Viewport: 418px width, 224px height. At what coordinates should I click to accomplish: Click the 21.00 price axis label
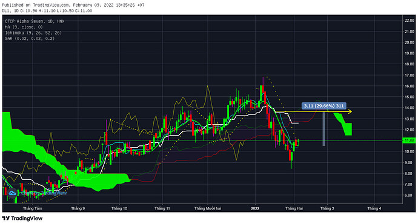point(409,31)
